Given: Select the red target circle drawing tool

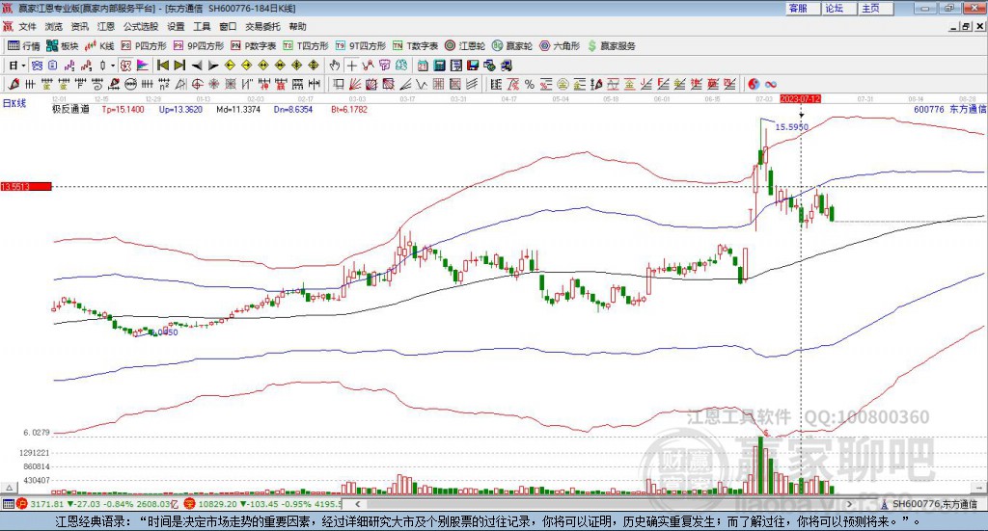Looking at the screenshot, I should (x=197, y=84).
